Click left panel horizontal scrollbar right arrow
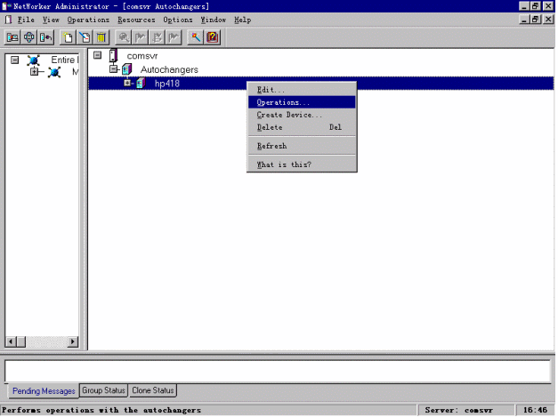The height and width of the screenshot is (417, 558). click(x=73, y=342)
